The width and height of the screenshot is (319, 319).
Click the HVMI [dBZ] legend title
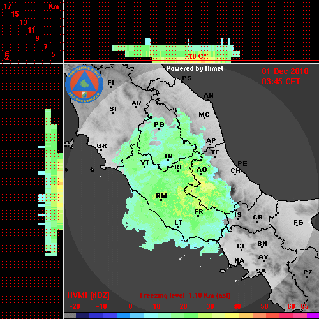(88, 295)
